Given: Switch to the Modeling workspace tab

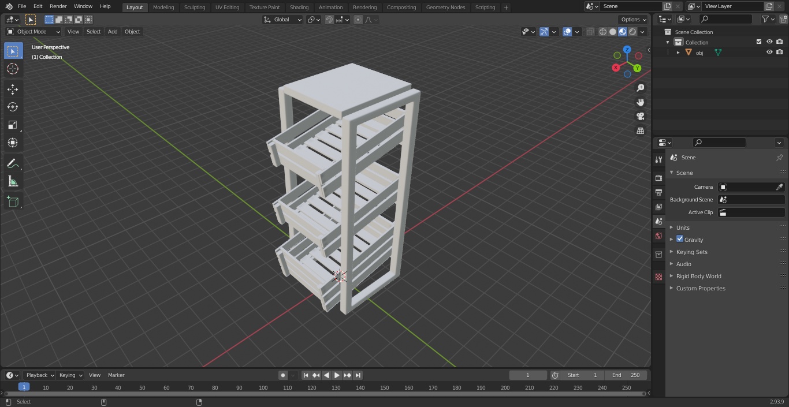Looking at the screenshot, I should [163, 7].
